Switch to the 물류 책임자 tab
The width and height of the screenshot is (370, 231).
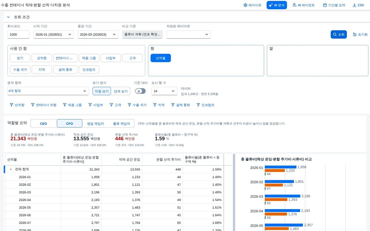click(x=121, y=124)
